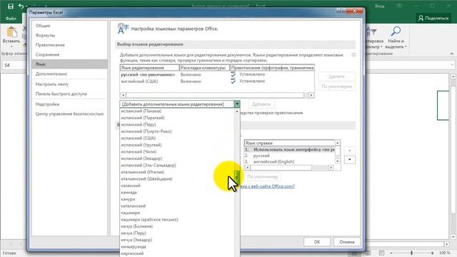Screen dimensions: 457x257
Task: Click the Добавить button
Action: coord(261,104)
